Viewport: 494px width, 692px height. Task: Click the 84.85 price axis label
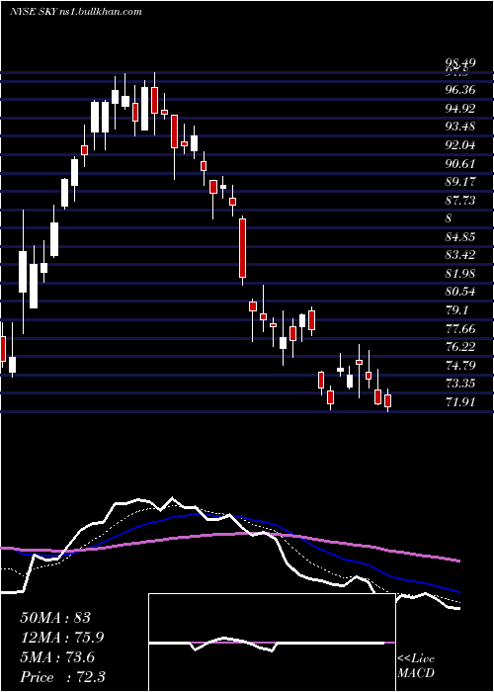[460, 237]
